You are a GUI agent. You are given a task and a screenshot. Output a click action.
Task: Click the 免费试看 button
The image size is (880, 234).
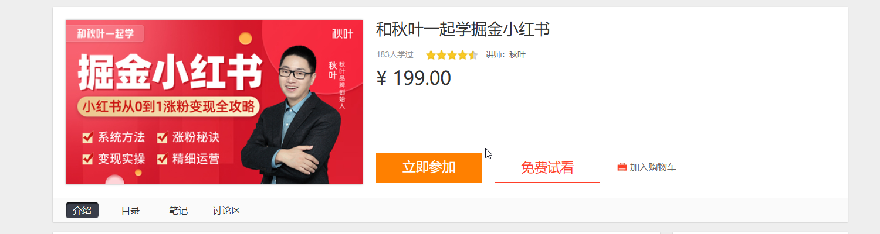pyautogui.click(x=547, y=167)
